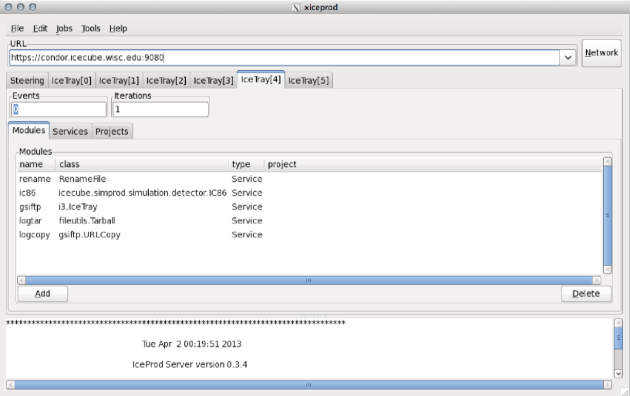This screenshot has height=396, width=630.
Task: Open the Services tab
Action: 70,131
